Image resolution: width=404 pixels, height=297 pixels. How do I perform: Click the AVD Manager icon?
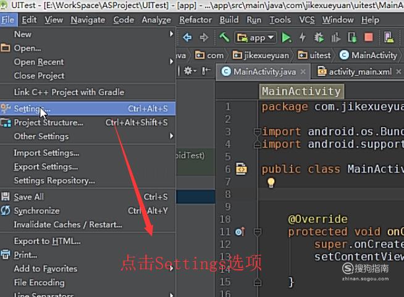(x=389, y=37)
